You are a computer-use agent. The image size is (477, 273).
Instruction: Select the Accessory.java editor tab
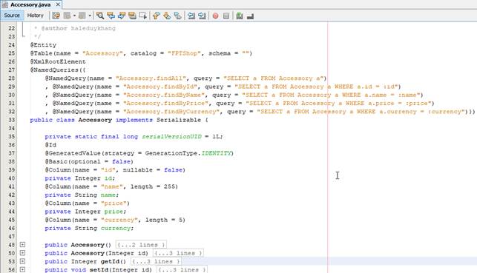click(30, 4)
